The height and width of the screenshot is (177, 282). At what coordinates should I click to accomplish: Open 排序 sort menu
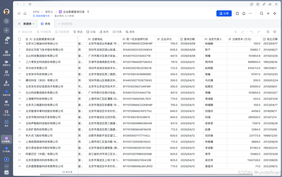tap(104, 32)
